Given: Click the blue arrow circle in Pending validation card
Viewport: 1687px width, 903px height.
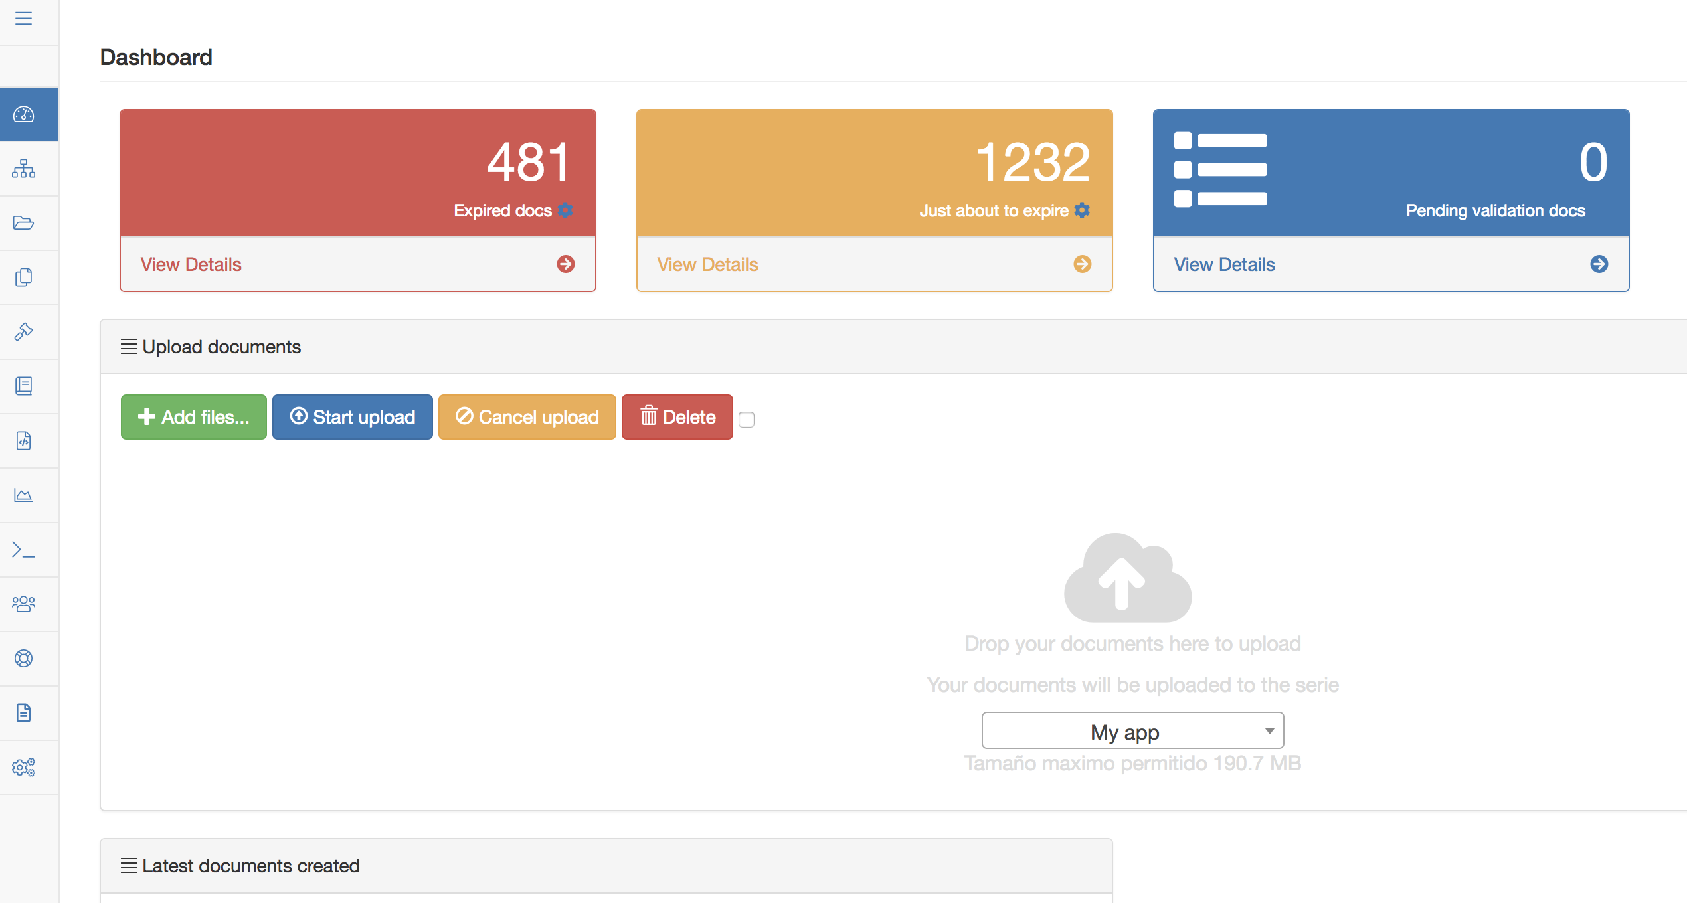Looking at the screenshot, I should (1599, 264).
